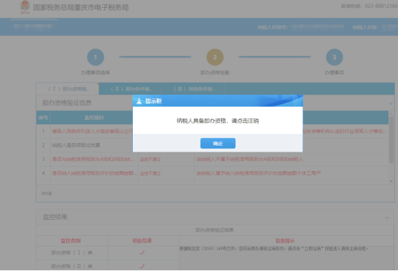Click the checkmark for 即办资格(Ⅰ)类

[x=142, y=252]
